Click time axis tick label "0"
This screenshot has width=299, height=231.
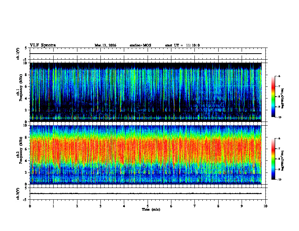pyautogui.click(x=30, y=206)
